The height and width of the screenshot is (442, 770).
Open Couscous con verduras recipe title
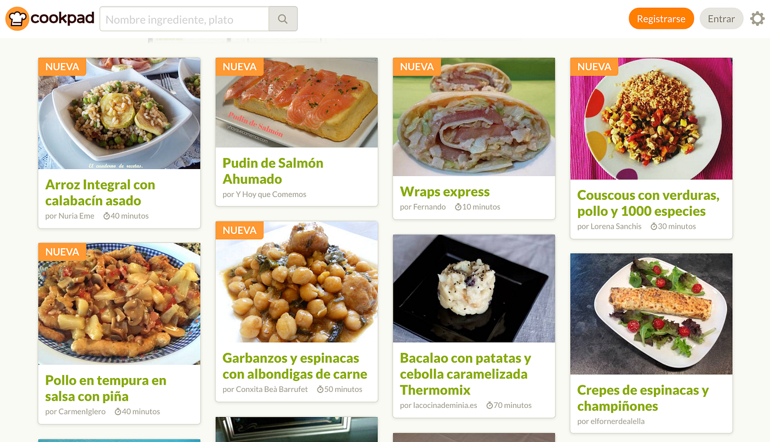click(648, 203)
